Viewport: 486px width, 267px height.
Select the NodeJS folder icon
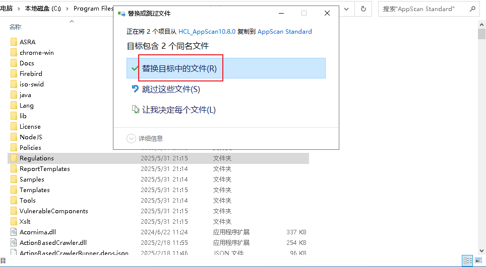point(14,137)
